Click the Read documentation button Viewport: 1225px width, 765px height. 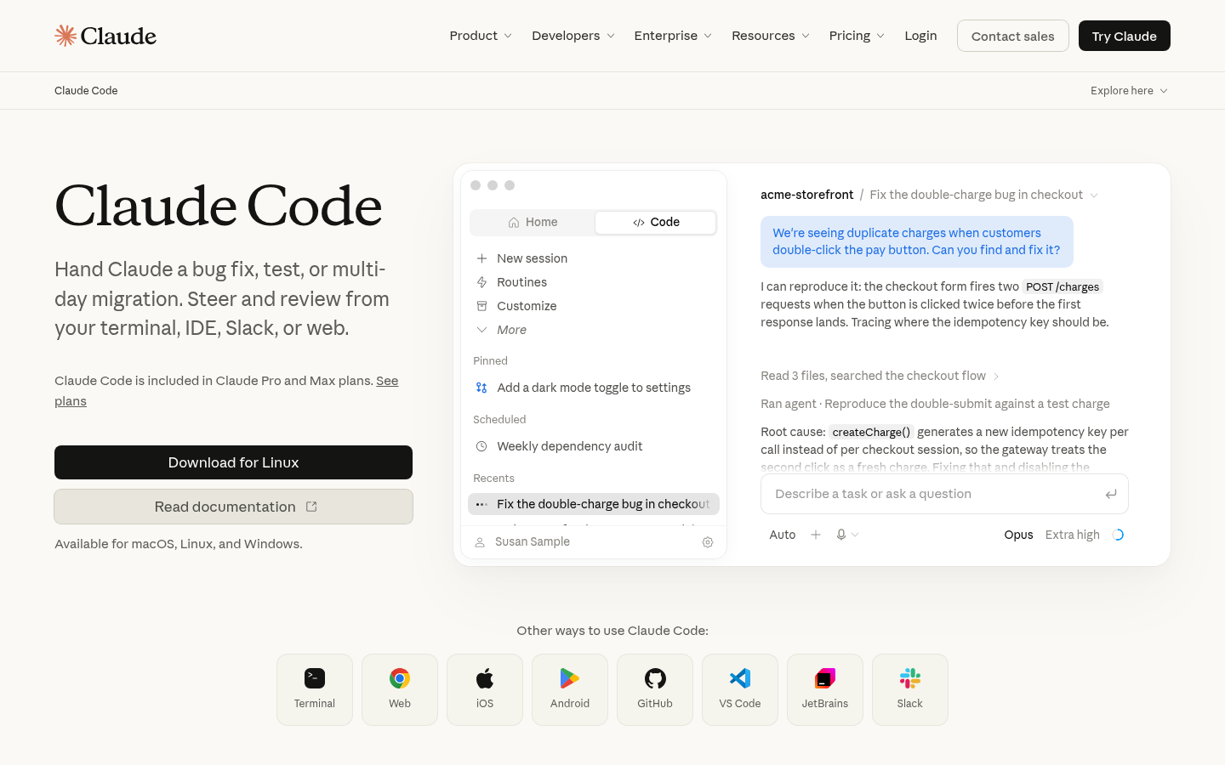tap(233, 507)
